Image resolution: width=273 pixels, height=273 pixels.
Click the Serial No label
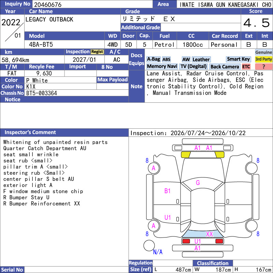(12, 270)
